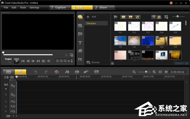Step to previous frame
190x119 pixels.
(x=28, y=61)
